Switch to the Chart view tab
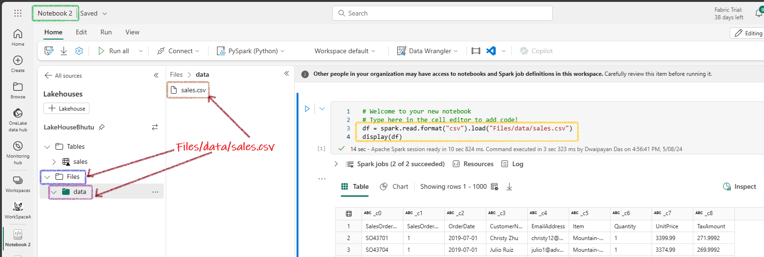The image size is (764, 257). coord(394,186)
